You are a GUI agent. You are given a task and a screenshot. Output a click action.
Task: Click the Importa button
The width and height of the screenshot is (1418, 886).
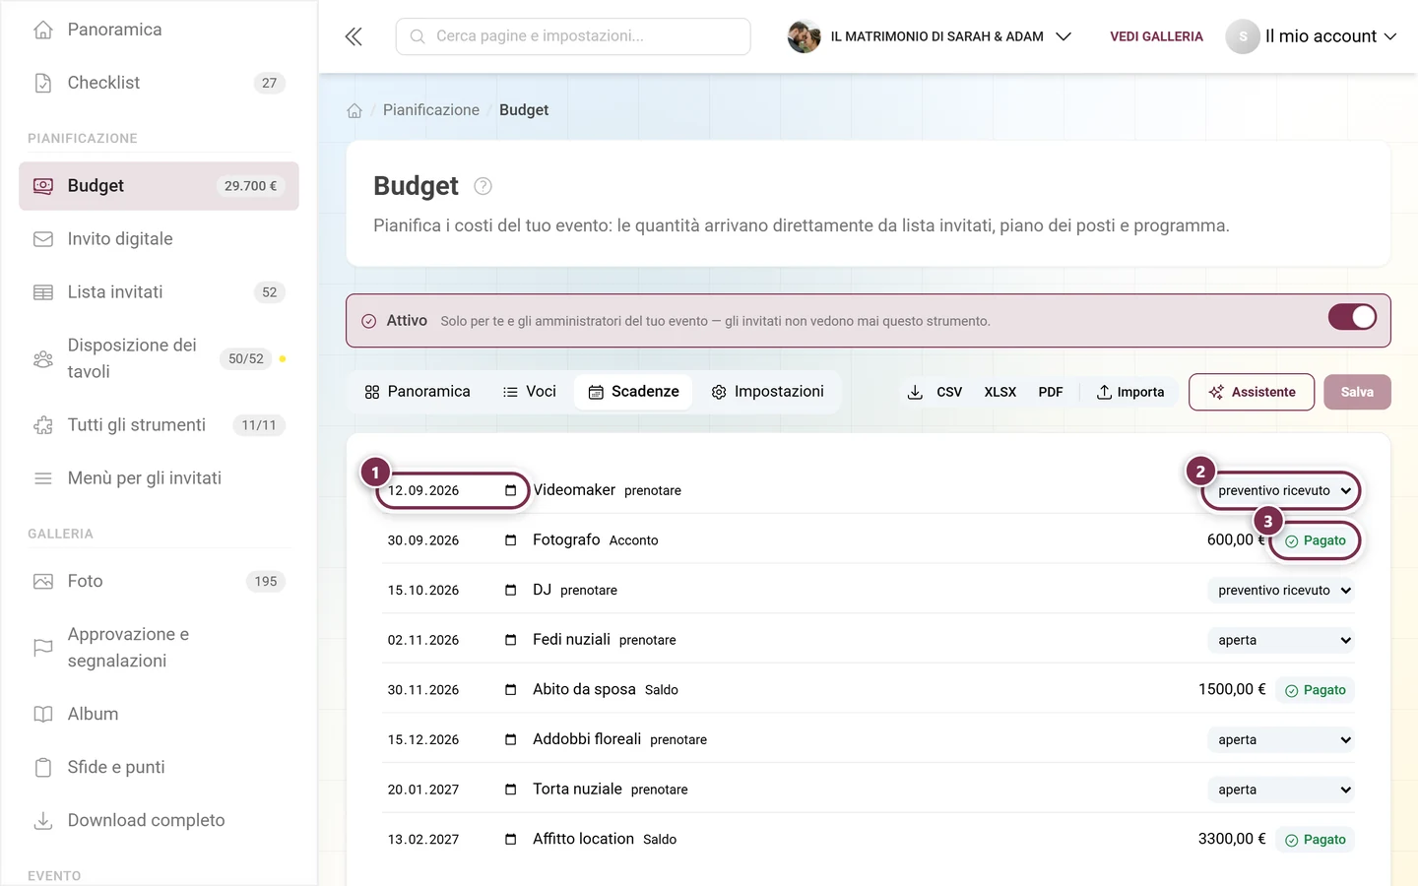click(x=1130, y=392)
